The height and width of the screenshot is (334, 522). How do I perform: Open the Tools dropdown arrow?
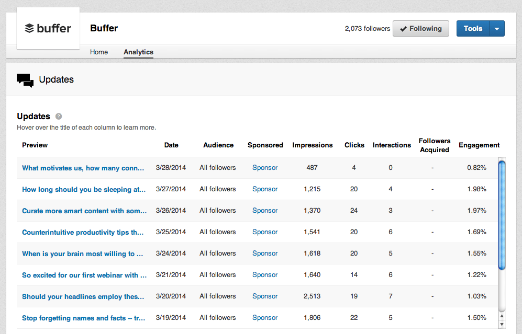click(x=497, y=28)
